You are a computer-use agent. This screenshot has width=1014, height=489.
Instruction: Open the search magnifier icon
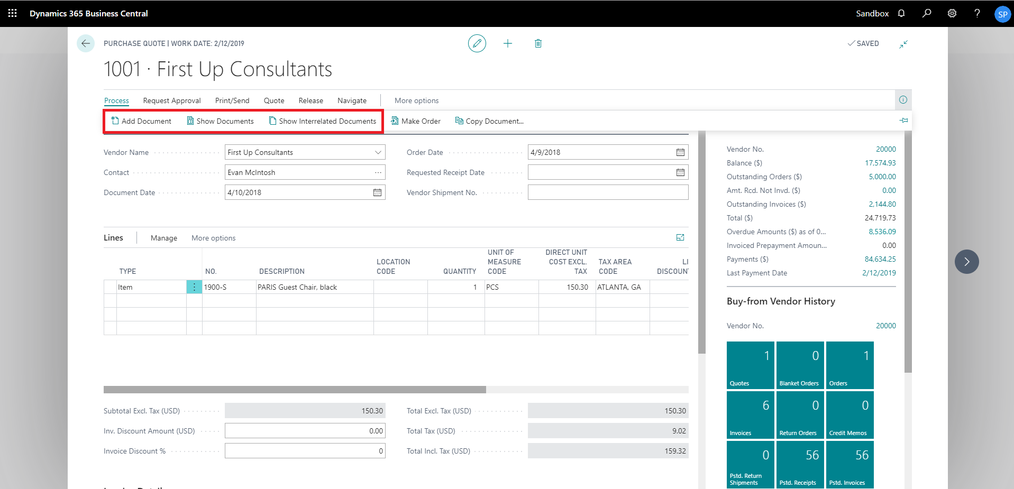926,13
